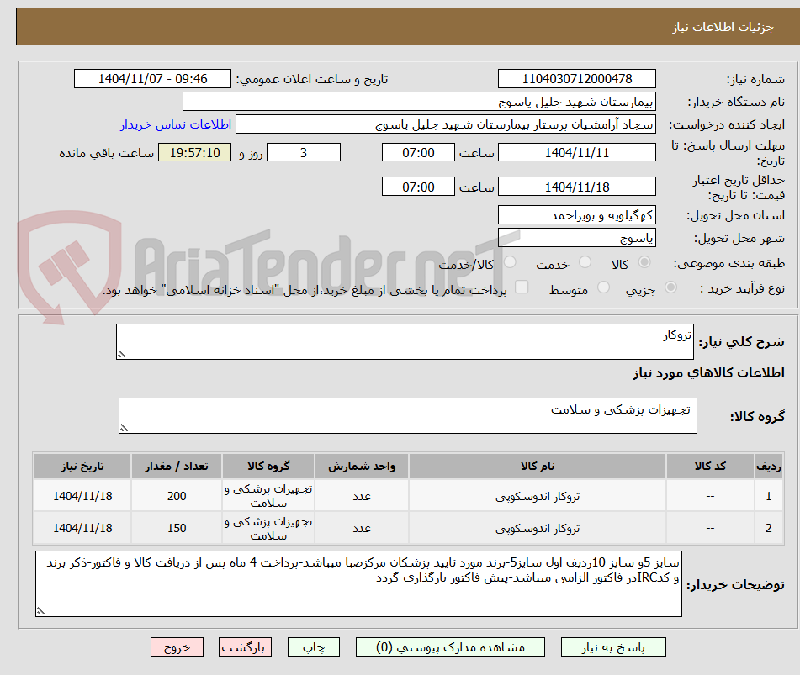Click تروکار اندوسکوپی in row 2
The width and height of the screenshot is (800, 675).
click(538, 528)
